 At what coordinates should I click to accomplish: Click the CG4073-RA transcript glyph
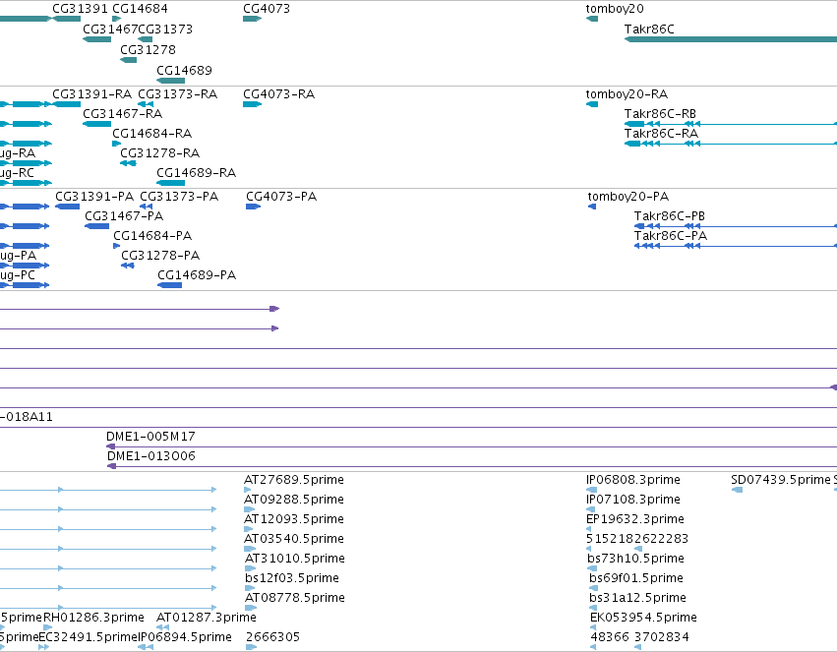point(252,104)
